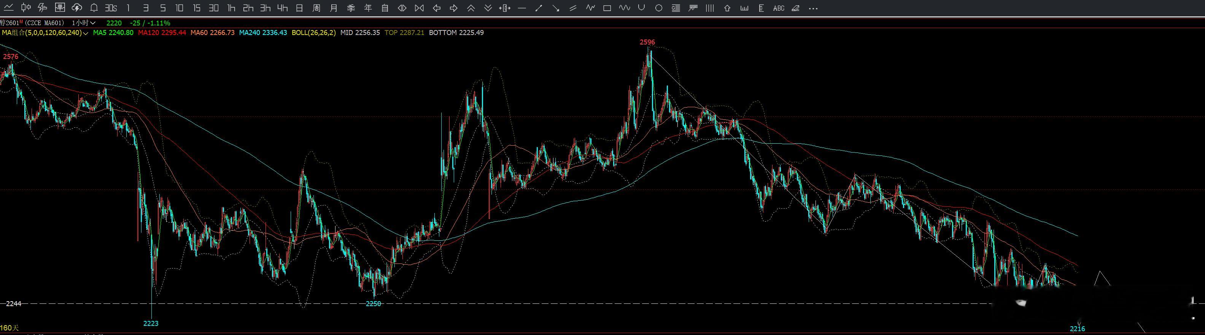This screenshot has height=335, width=1205.
Task: Switch to quarterly (季) chart period
Action: tap(351, 8)
